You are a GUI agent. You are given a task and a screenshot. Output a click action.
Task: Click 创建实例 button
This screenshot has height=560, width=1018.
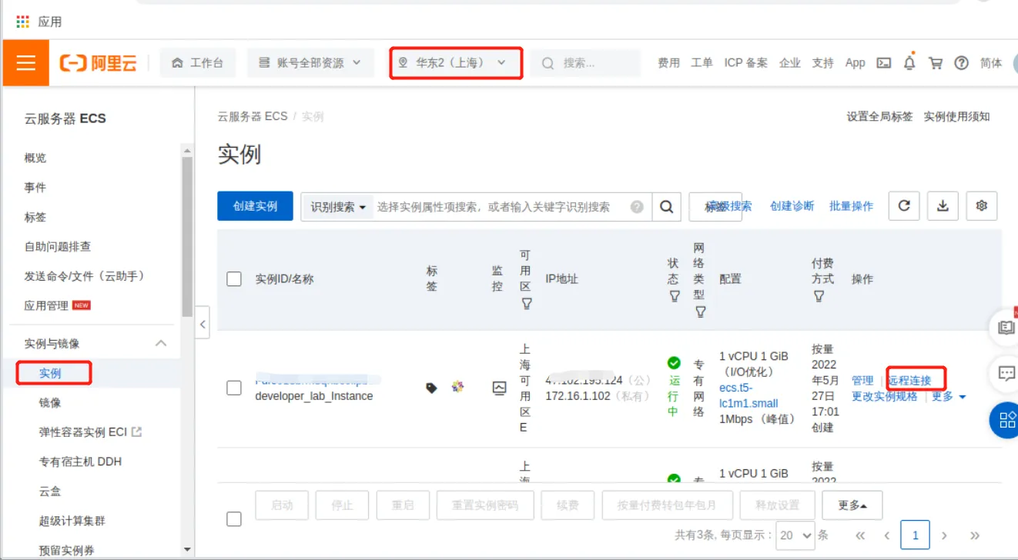255,206
